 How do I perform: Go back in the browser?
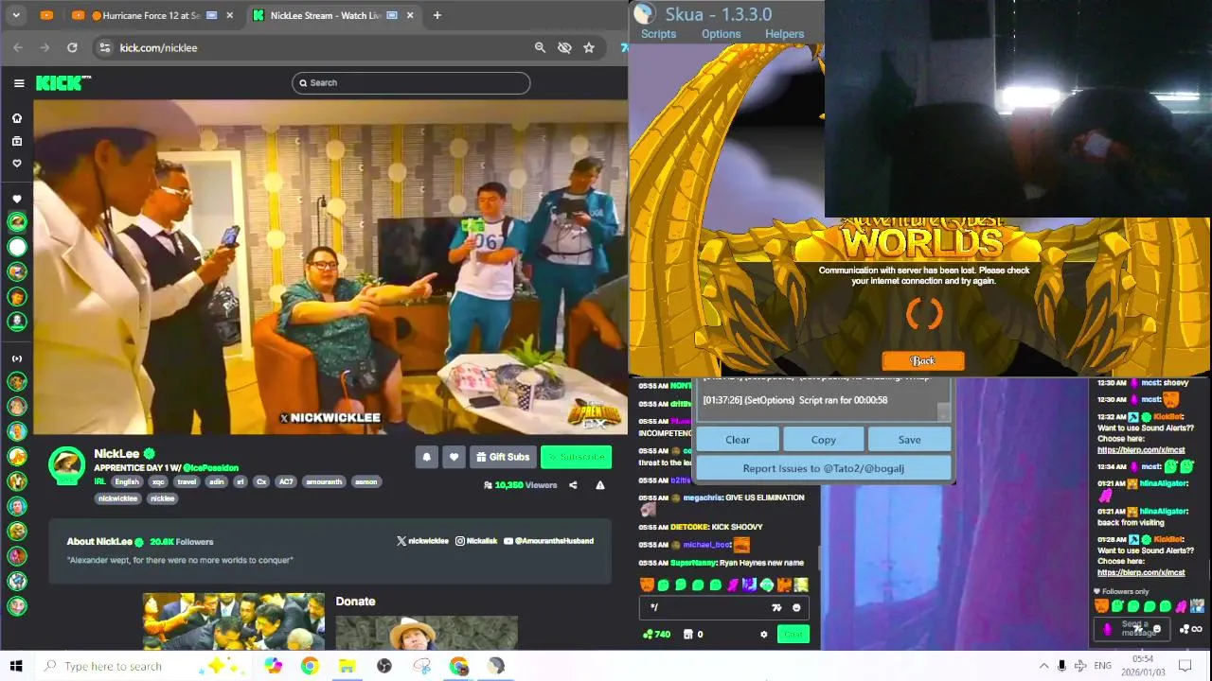(18, 47)
